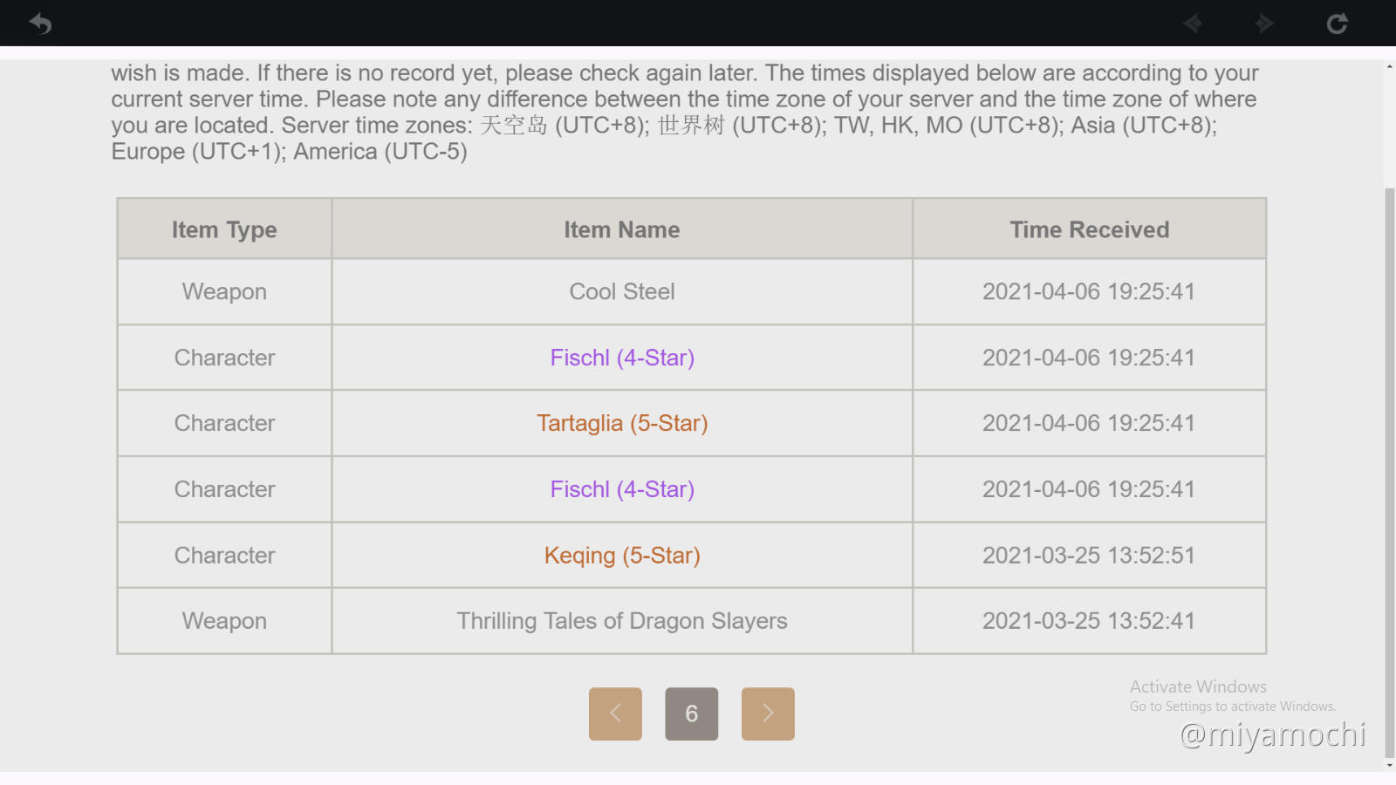Click the back arrow in the top-left corner
Viewport: 1396px width, 785px height.
coord(40,24)
